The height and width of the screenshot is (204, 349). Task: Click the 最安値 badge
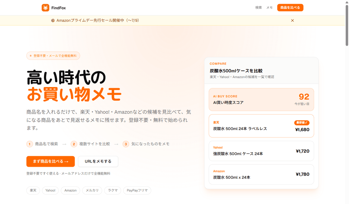tap(302, 122)
